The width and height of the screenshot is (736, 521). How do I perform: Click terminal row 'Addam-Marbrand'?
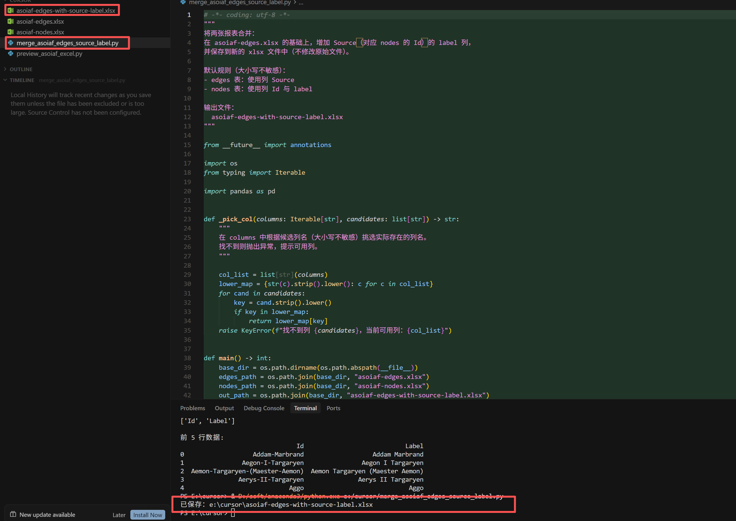(278, 454)
